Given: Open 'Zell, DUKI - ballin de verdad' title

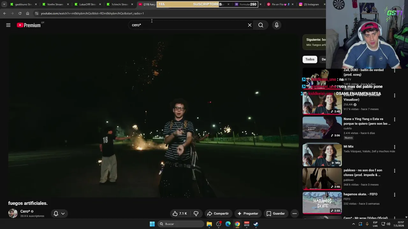Looking at the screenshot, I should [x=363, y=72].
